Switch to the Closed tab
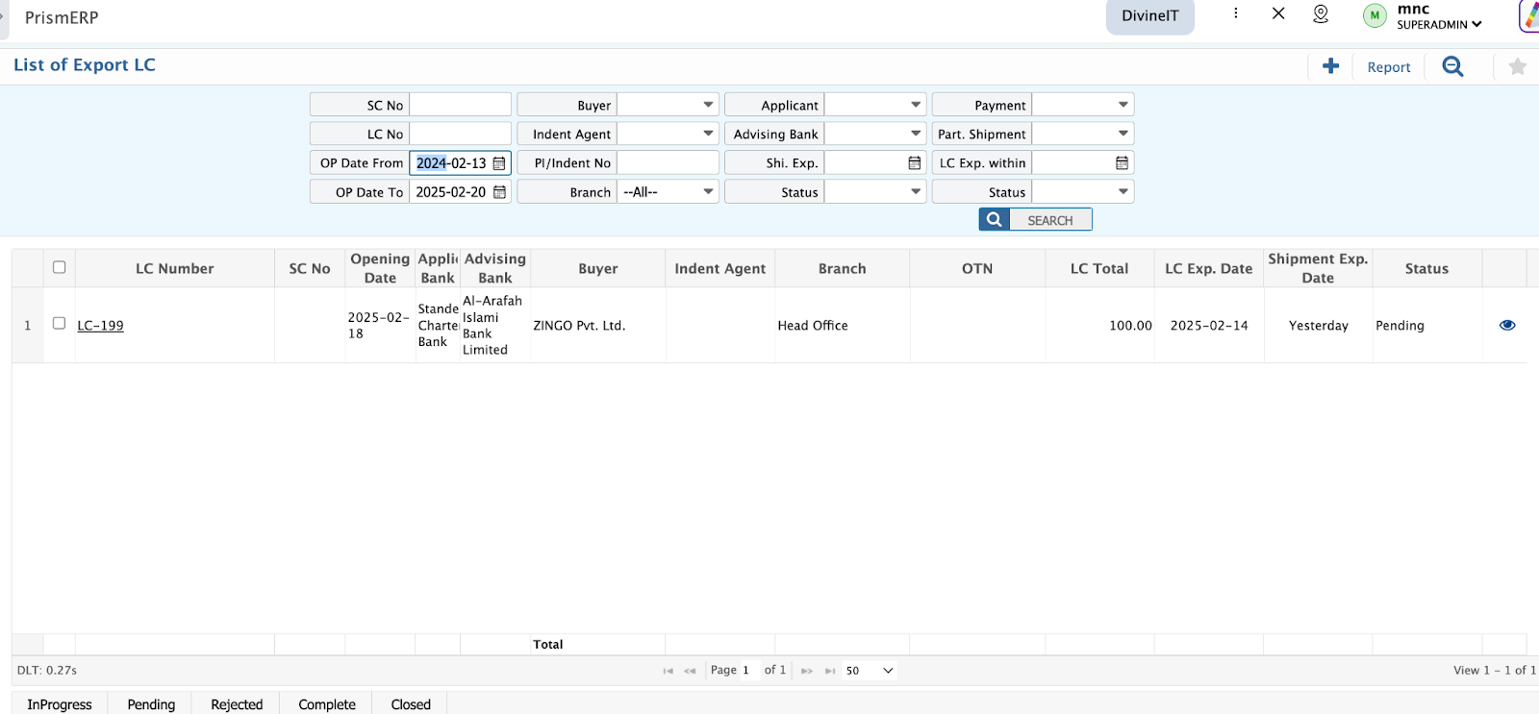Viewport: 1539px width, 714px height. [411, 704]
